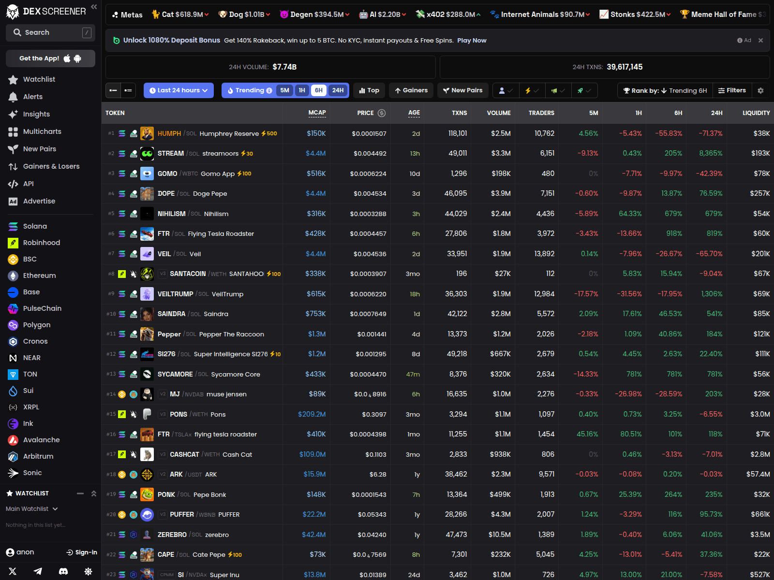Select 24H trending timeframe
The height and width of the screenshot is (580, 774).
tap(338, 90)
